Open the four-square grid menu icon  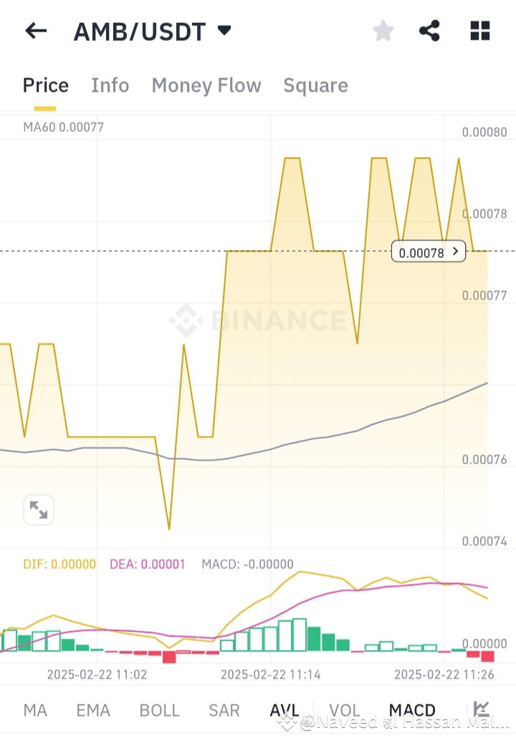pos(480,31)
